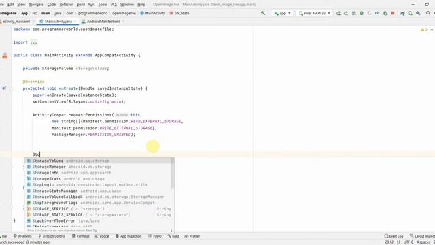Open the Edit menu
Screen dimensions: 435x245
coord(11,5)
